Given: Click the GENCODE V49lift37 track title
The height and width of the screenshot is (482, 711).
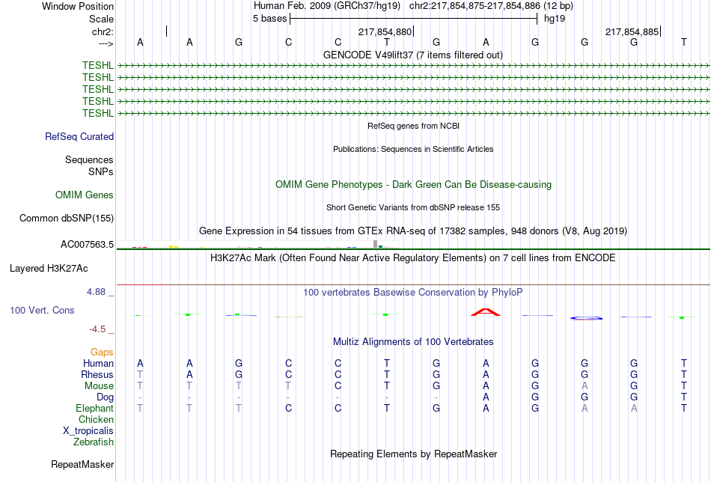Looking at the screenshot, I should [412, 55].
